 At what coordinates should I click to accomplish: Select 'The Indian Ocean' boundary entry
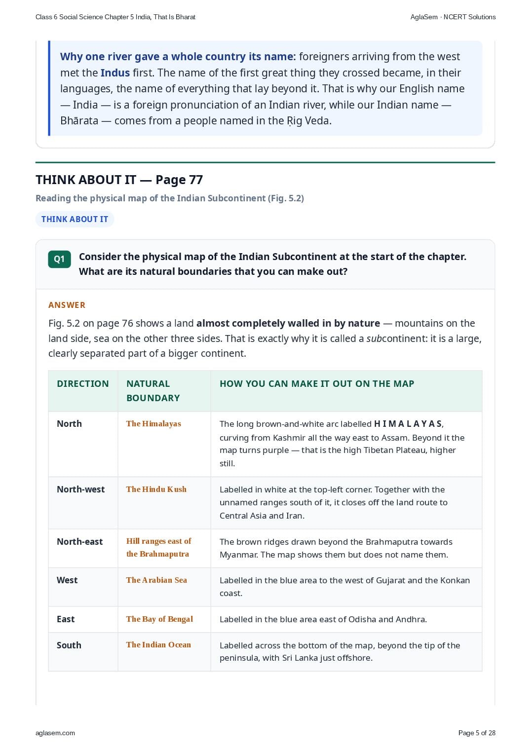158,645
